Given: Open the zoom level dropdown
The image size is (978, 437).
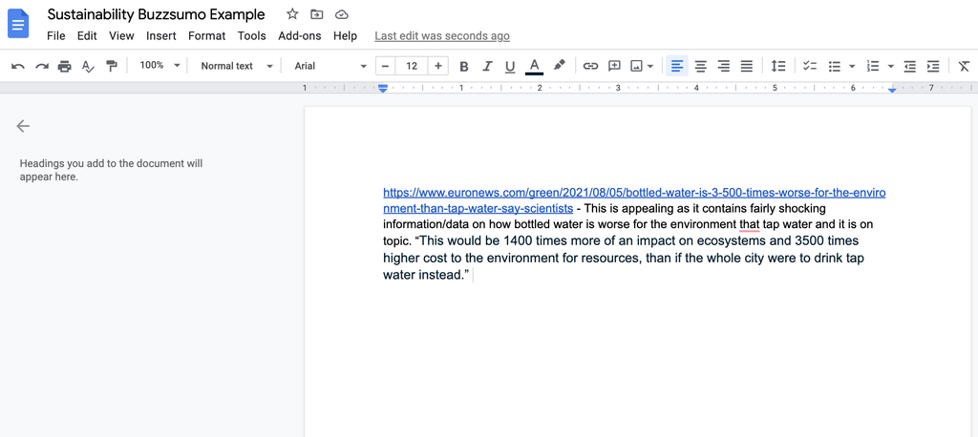Looking at the screenshot, I should click(x=159, y=66).
